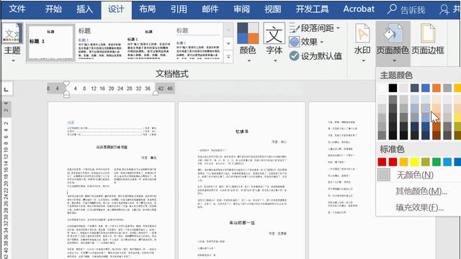461x259 pixels.
Task: Click the 效果 effects icon
Action: click(294, 42)
